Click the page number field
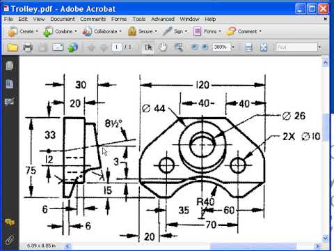This screenshot has height=251, width=334. [117, 47]
